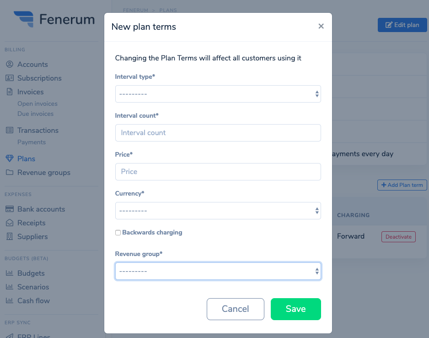
Task: Open the Payments submenu item
Action: click(32, 142)
